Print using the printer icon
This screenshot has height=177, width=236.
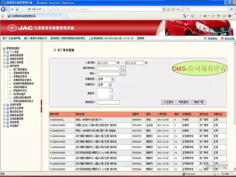click(x=205, y=16)
